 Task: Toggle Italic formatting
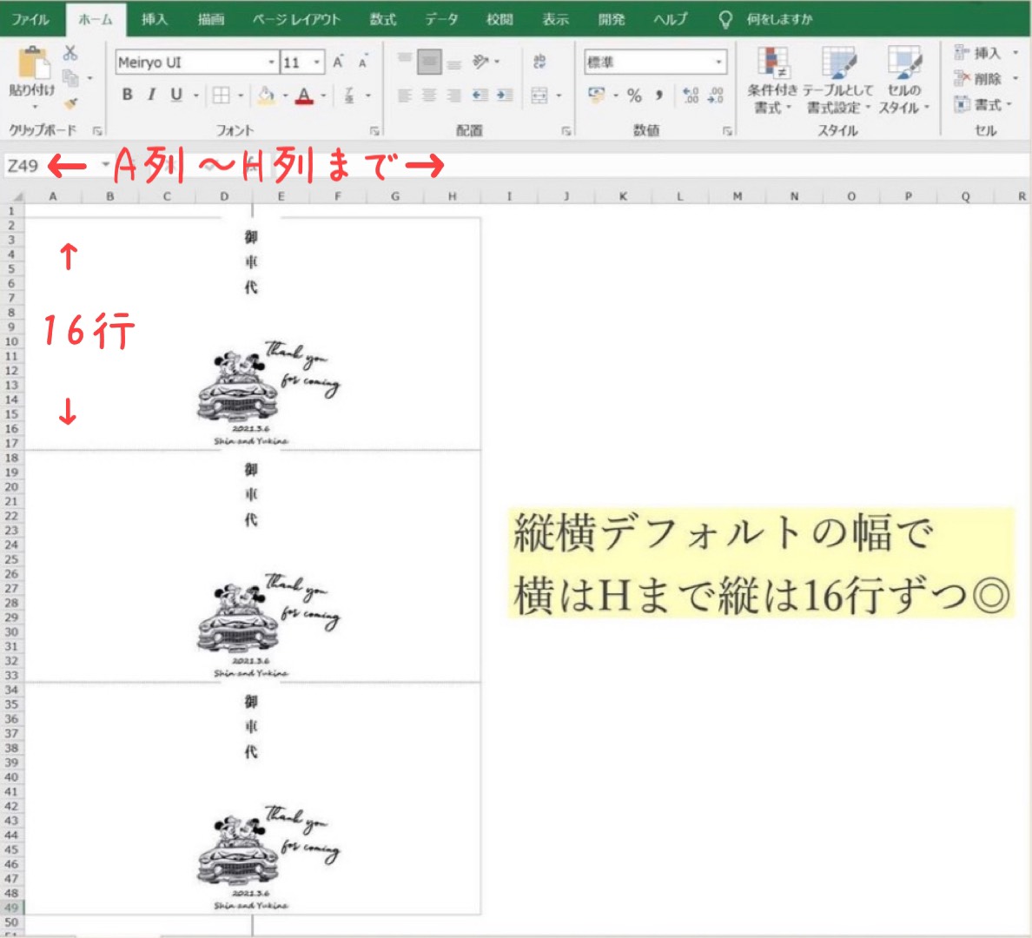[151, 96]
